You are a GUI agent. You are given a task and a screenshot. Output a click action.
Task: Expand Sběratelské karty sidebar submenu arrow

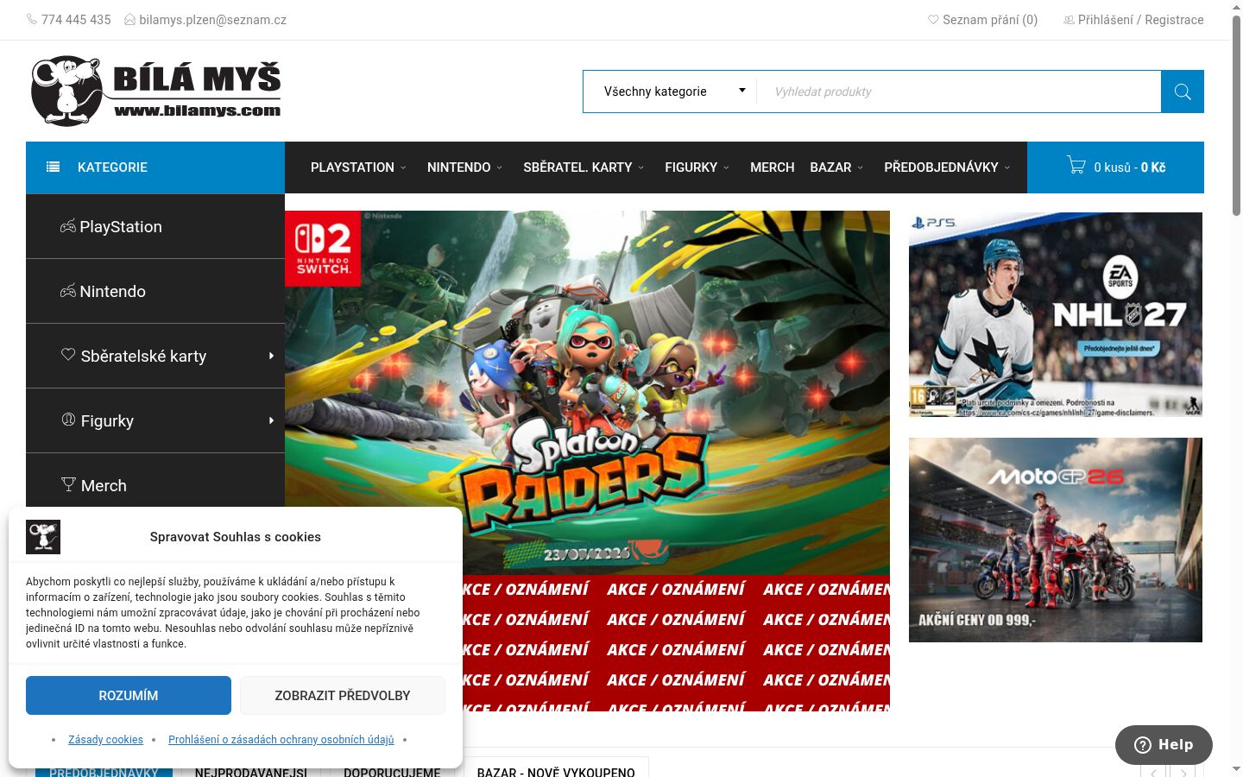271,356
